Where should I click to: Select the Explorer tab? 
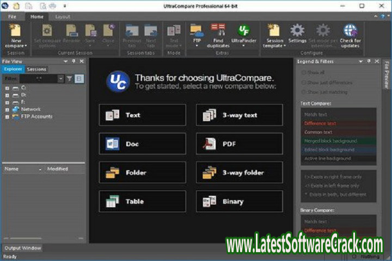[13, 69]
